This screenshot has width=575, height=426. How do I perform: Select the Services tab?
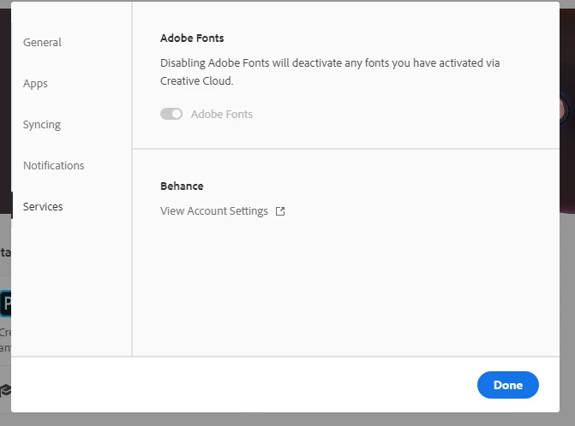(43, 206)
